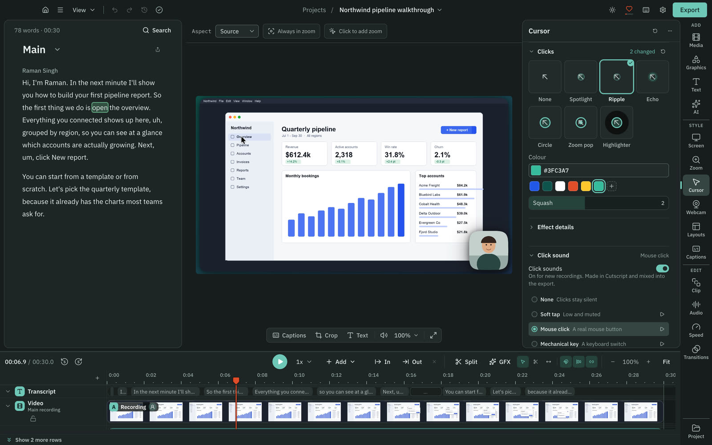The height and width of the screenshot is (445, 712).
Task: Enter fullscreen preview
Action: 433,335
